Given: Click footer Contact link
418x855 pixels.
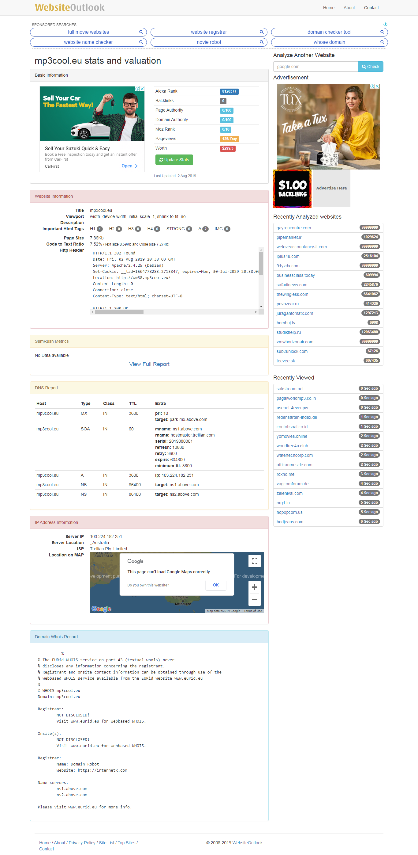Looking at the screenshot, I should pos(47,849).
